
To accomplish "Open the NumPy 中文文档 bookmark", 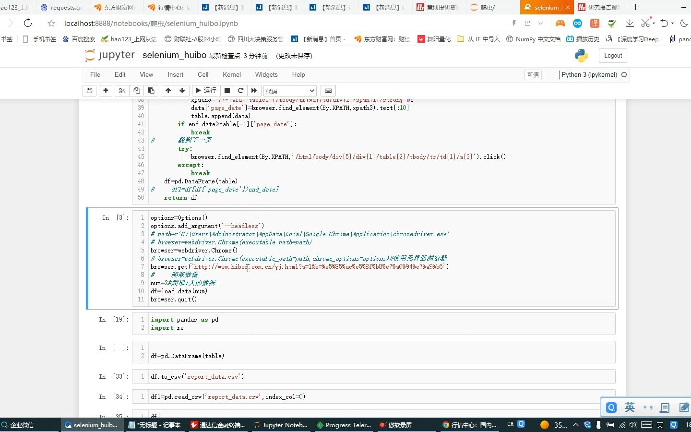I will coord(533,39).
